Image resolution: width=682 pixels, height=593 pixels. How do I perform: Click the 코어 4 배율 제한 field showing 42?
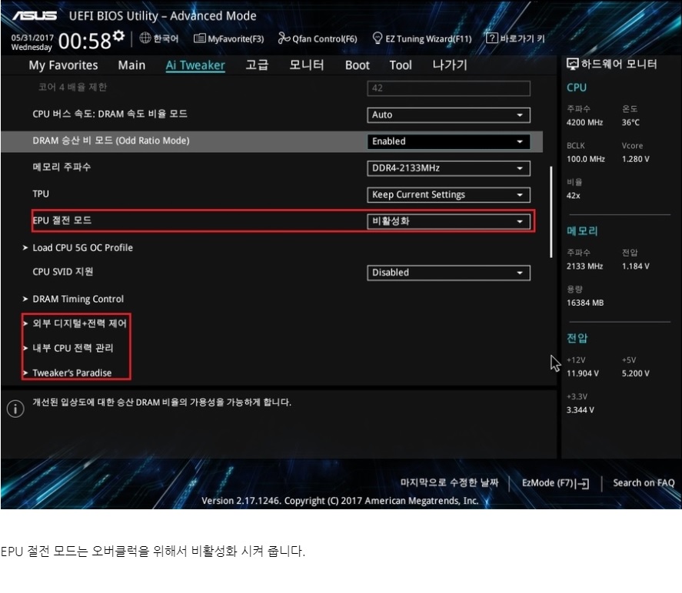tap(448, 88)
